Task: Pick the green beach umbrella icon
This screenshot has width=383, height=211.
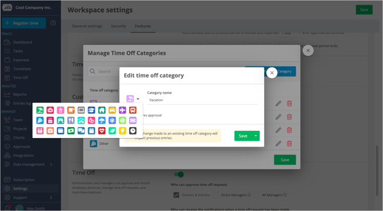Action: (40, 110)
